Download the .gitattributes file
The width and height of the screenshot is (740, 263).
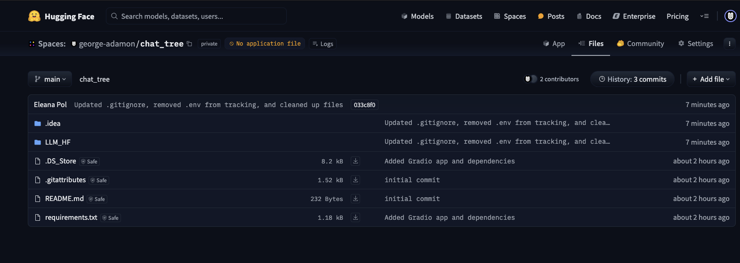click(x=355, y=180)
